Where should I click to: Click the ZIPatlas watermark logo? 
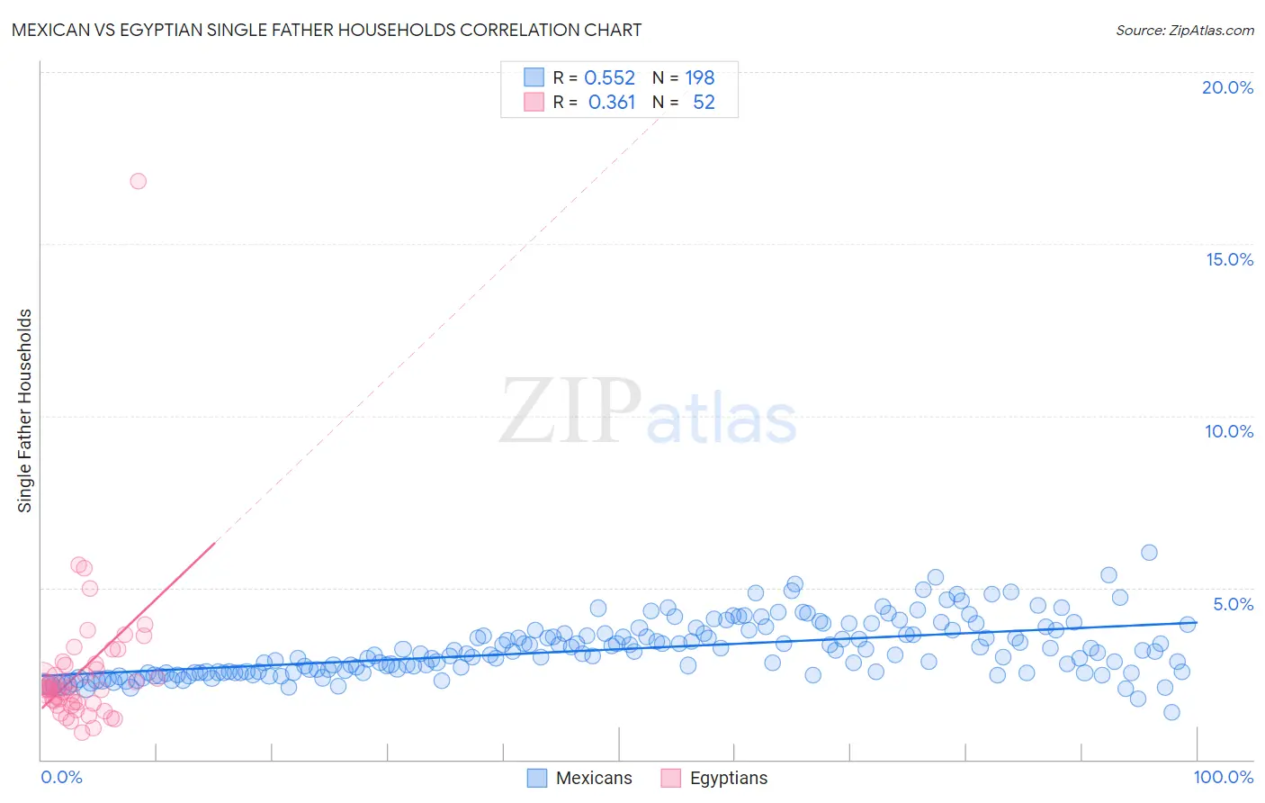[x=648, y=414]
